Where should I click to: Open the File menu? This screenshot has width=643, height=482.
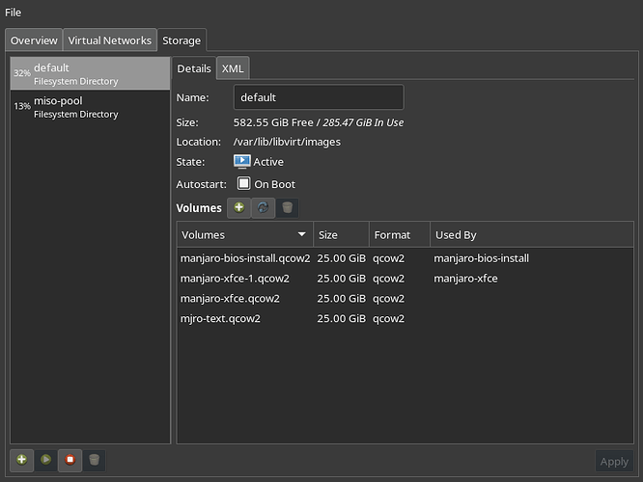coord(14,13)
